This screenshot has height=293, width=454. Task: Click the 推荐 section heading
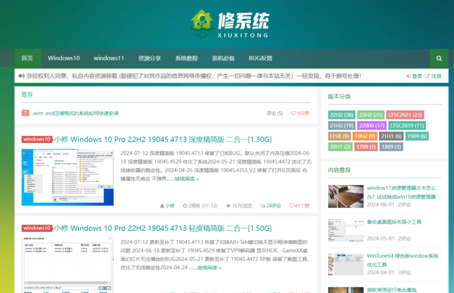pyautogui.click(x=27, y=94)
